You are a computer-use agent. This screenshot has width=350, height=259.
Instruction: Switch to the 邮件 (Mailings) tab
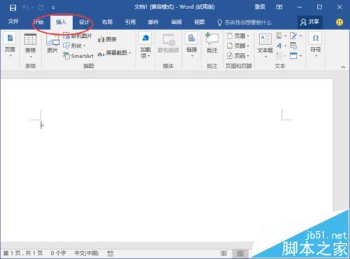pos(153,22)
